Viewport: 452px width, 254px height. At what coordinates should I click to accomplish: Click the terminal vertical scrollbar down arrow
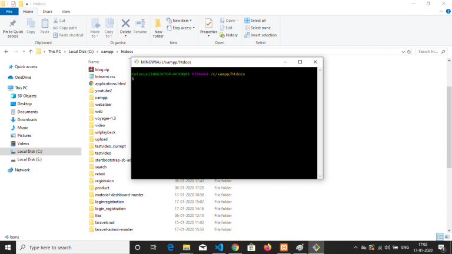320,176
